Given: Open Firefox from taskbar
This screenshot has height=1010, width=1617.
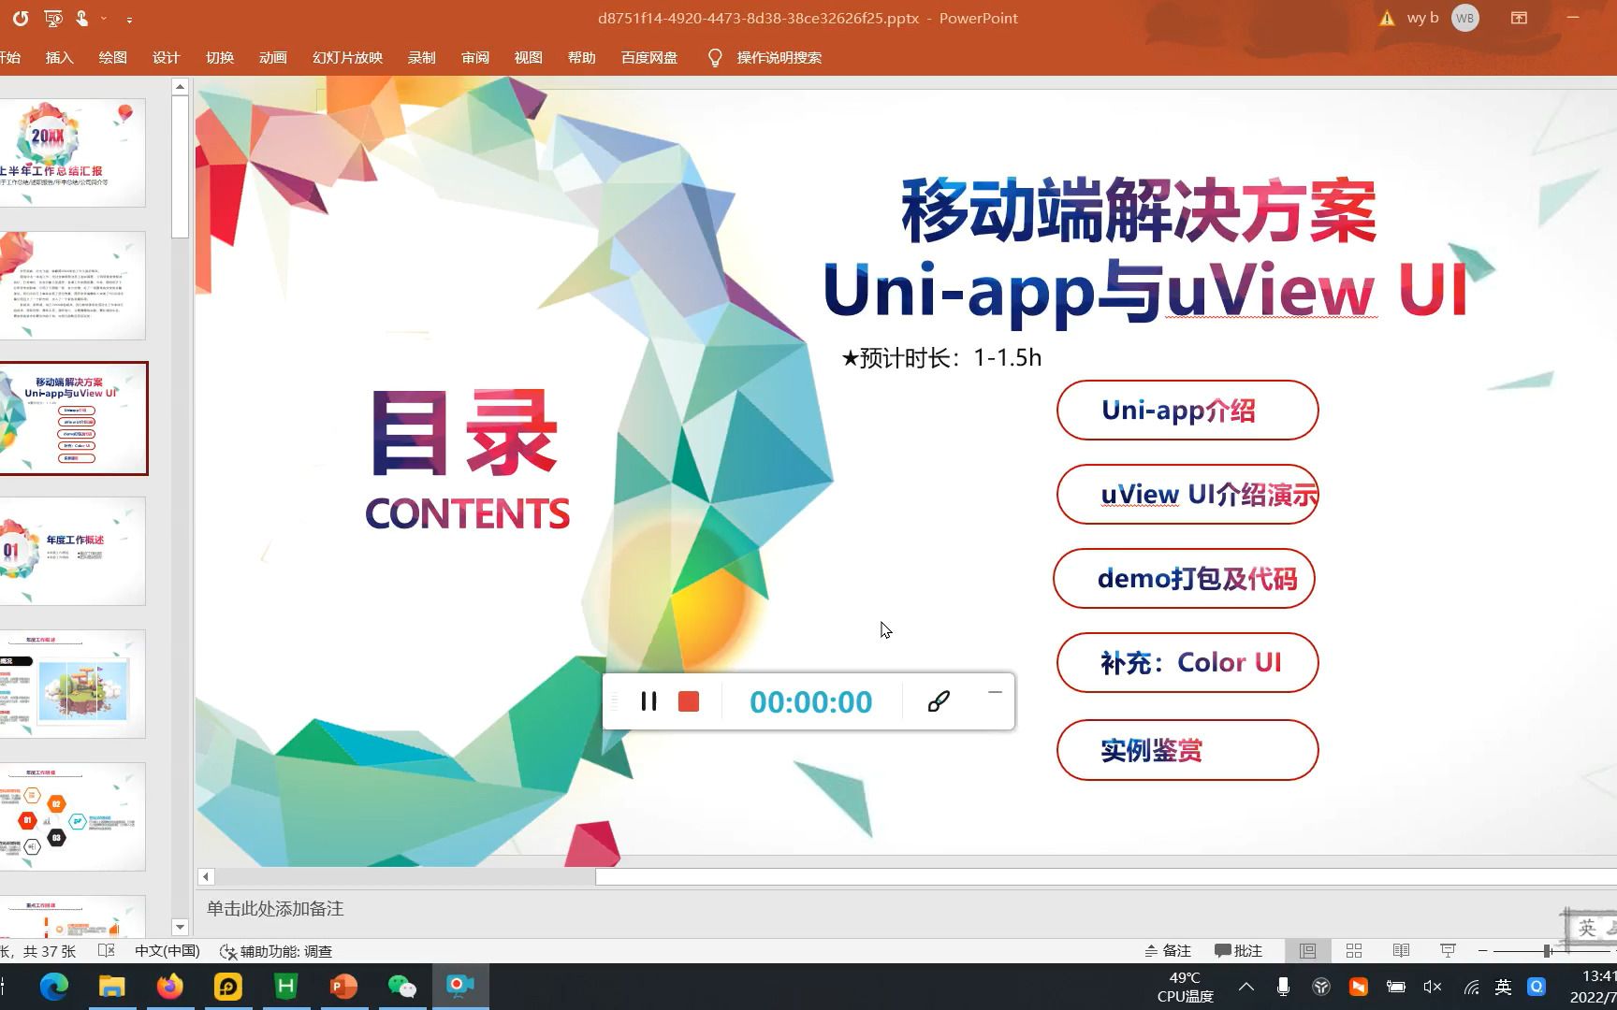Looking at the screenshot, I should (170, 987).
